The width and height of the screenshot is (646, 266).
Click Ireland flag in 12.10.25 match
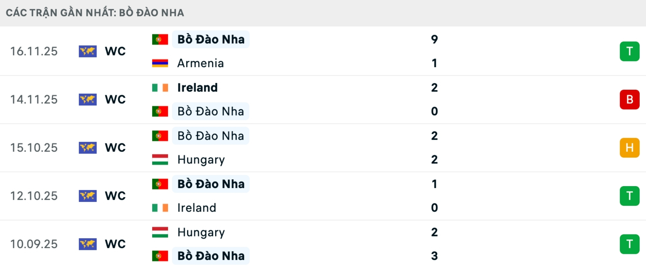(160, 208)
